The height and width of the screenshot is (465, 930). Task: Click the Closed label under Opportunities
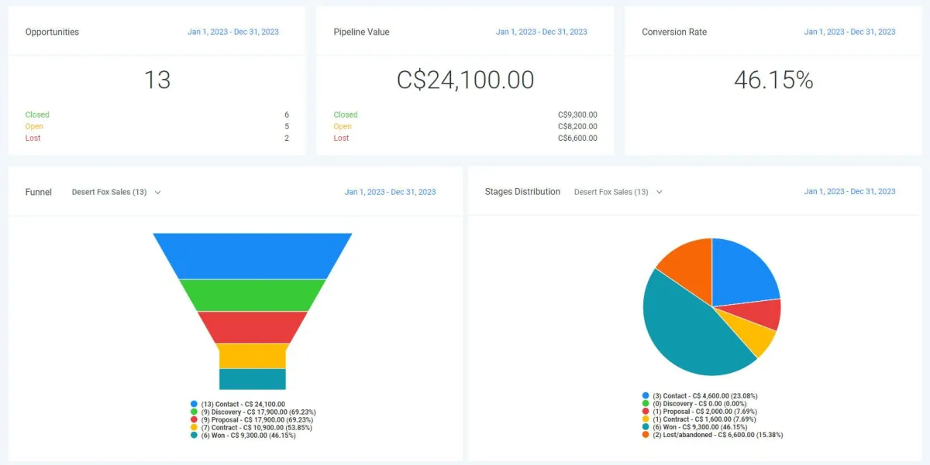37,115
